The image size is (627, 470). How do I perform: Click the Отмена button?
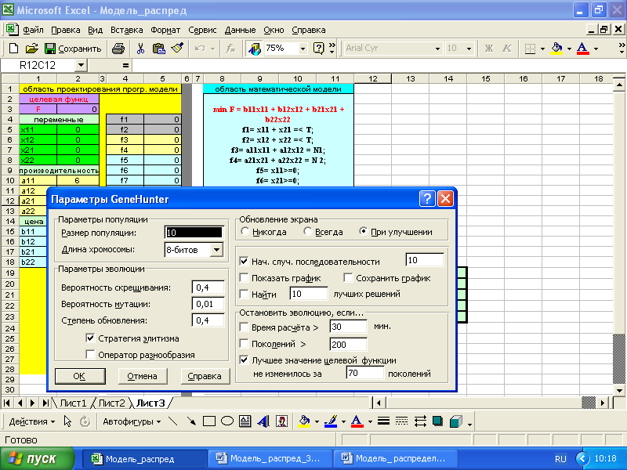point(143,376)
